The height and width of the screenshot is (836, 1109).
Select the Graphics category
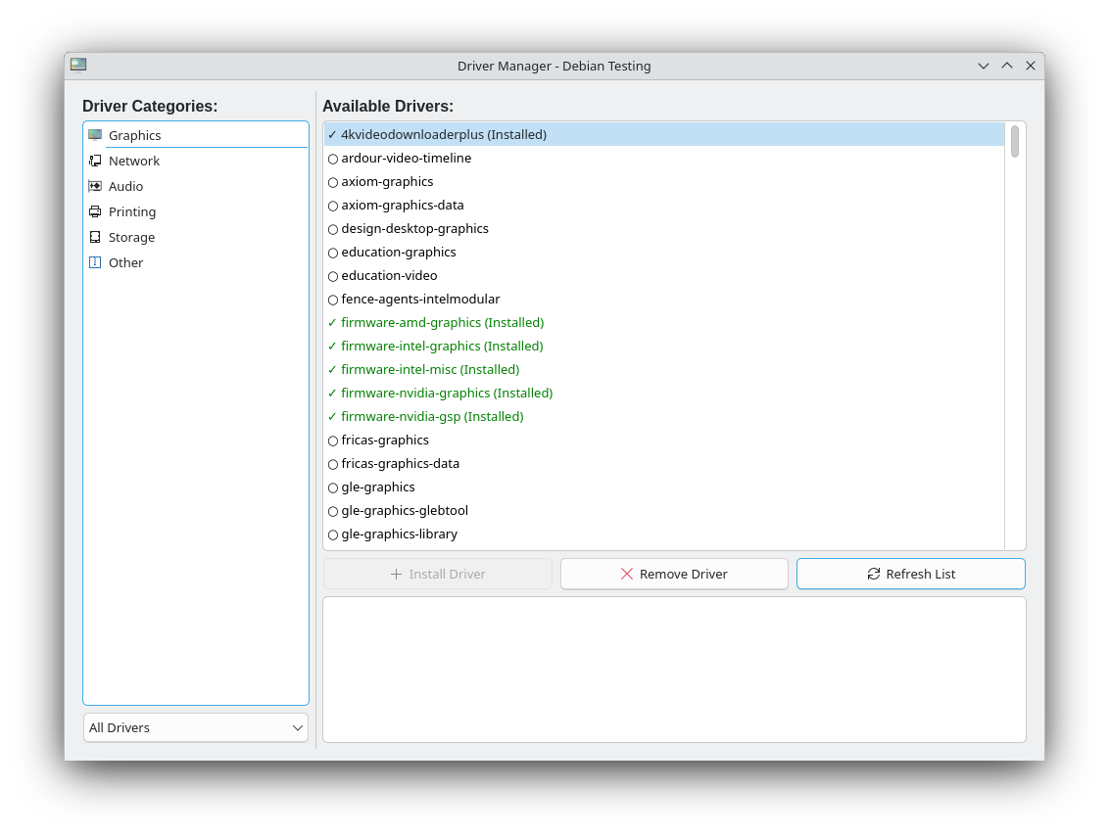point(196,135)
